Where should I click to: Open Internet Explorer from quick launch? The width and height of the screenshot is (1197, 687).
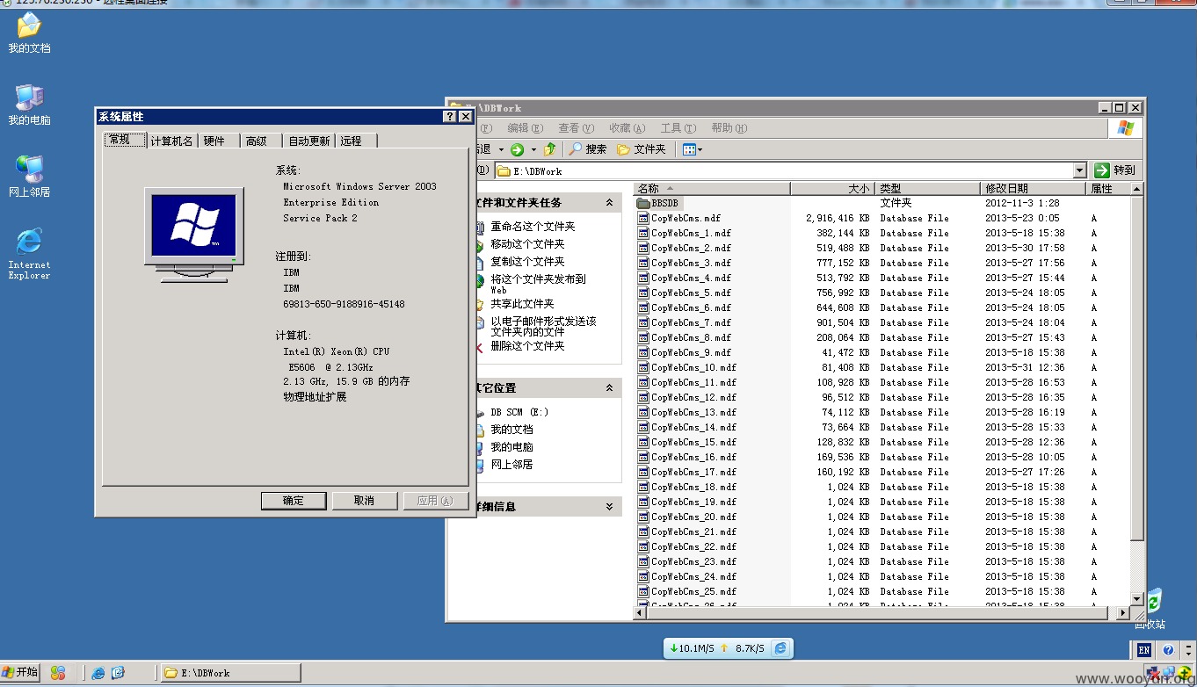(98, 673)
